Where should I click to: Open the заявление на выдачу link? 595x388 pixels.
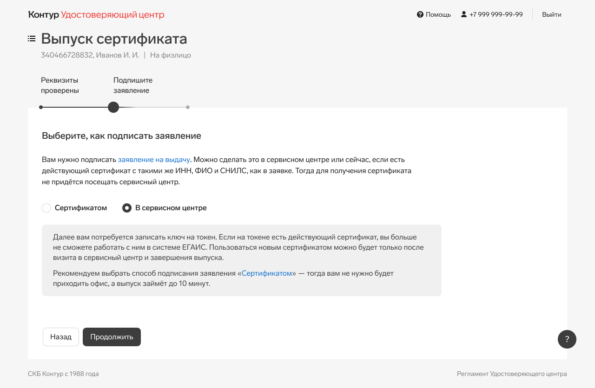[154, 160]
